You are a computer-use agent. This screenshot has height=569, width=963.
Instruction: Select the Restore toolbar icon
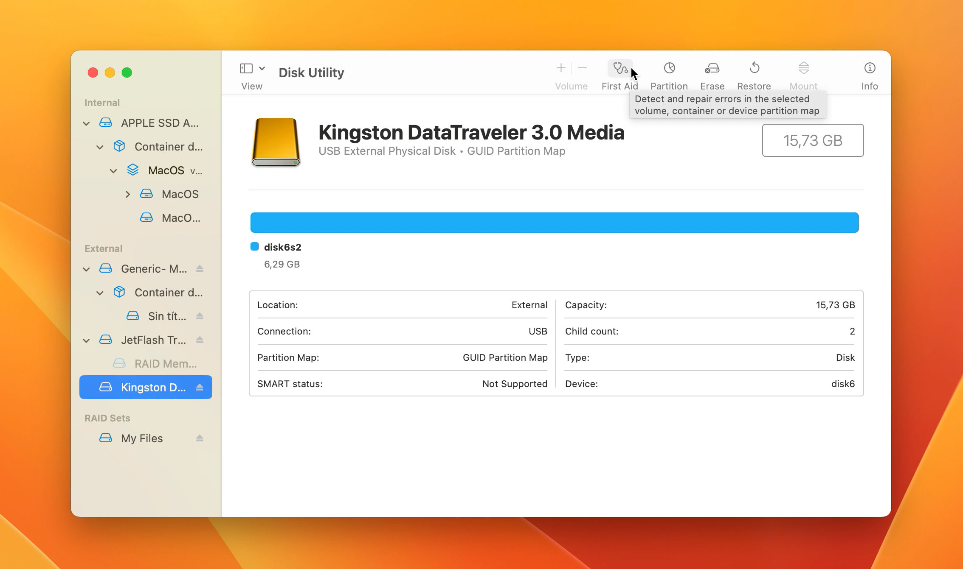tap(754, 68)
